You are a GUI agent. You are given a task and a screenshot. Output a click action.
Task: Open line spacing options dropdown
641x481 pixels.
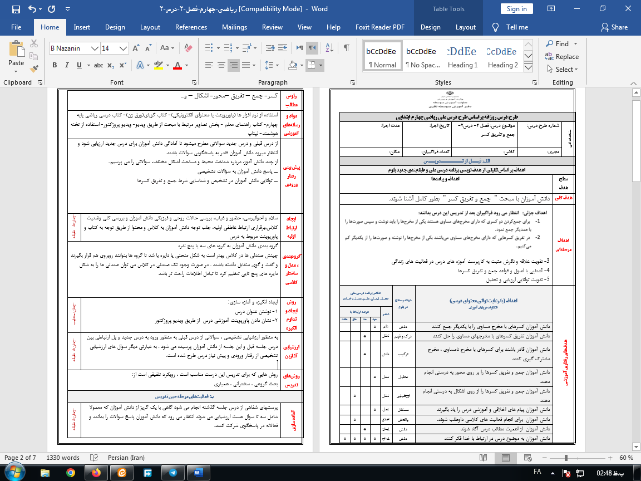click(272, 65)
